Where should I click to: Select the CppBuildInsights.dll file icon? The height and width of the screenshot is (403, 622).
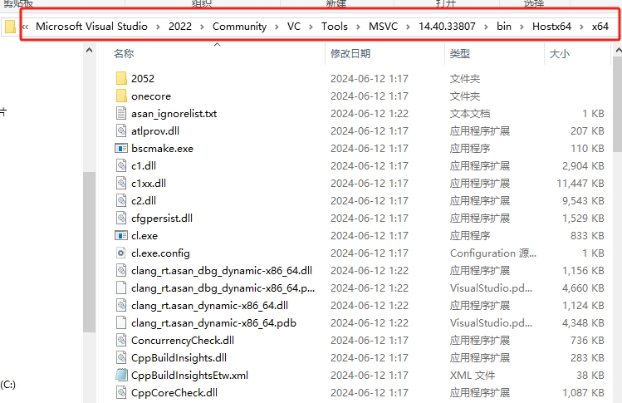pos(121,358)
